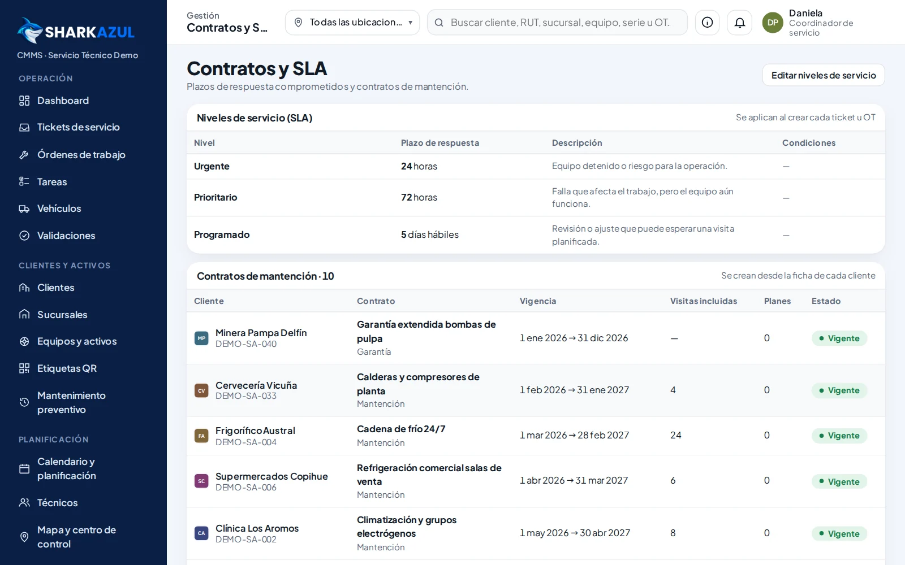
Task: Click the Clientes building icon
Action: point(24,288)
